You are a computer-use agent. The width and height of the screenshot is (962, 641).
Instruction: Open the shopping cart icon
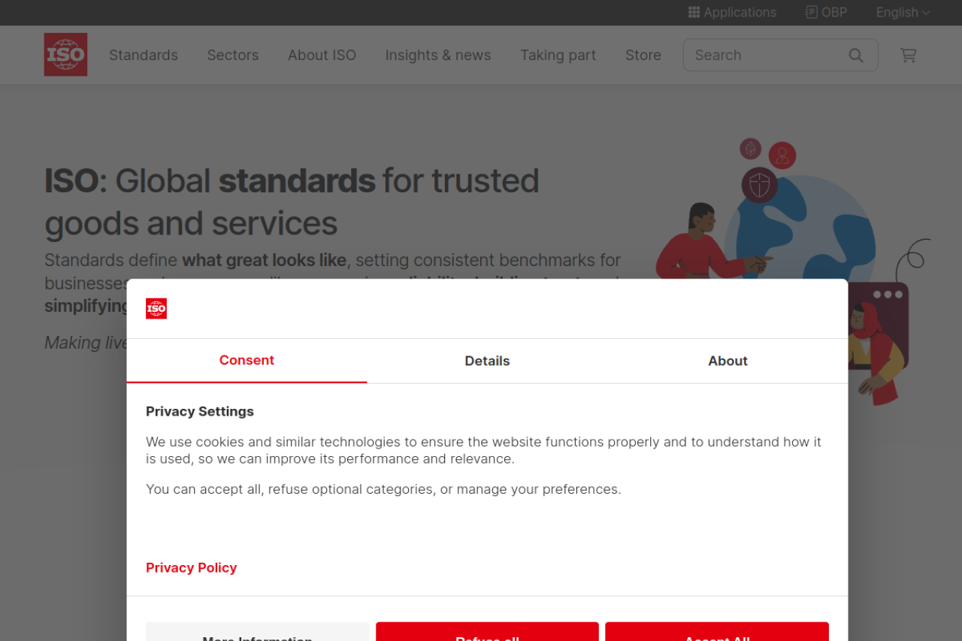pos(908,55)
